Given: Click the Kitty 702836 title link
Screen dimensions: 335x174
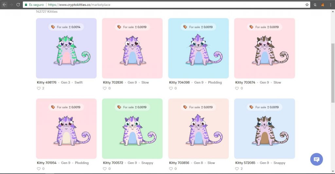Looking at the screenshot, I should (x=113, y=82).
